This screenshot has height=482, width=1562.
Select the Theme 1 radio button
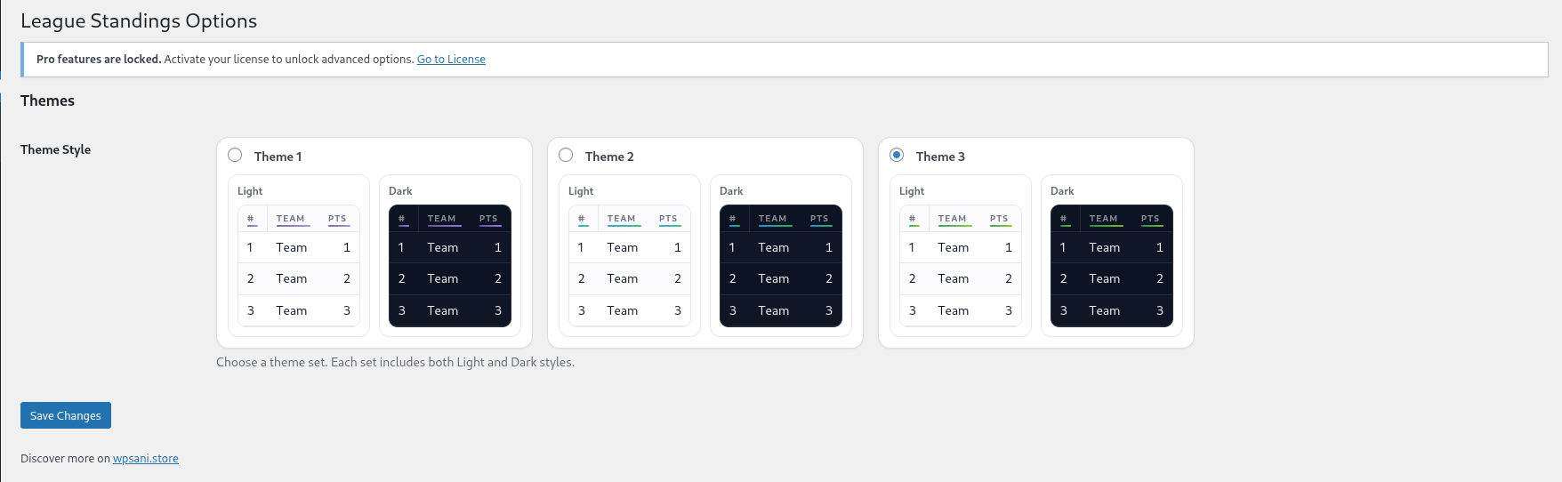click(235, 155)
